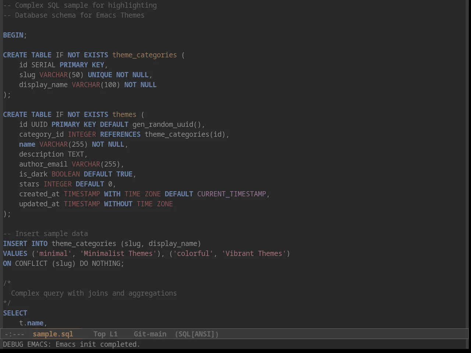Click the L1 line number indicator
Viewport: 471px width, 353px height.
point(114,334)
